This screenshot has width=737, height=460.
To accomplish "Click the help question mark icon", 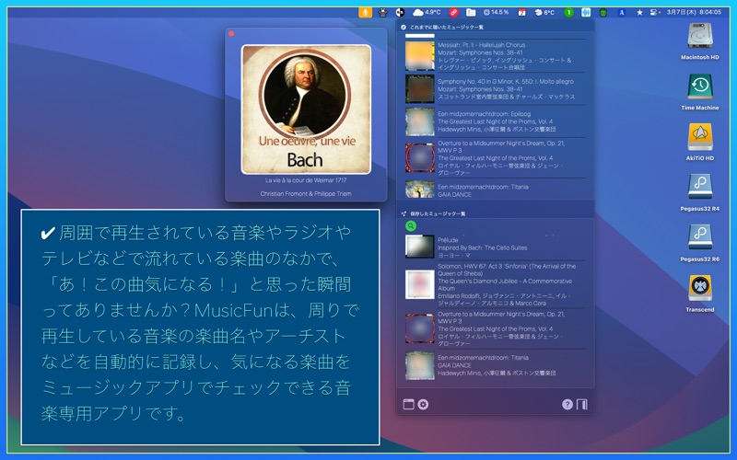I will 567,404.
